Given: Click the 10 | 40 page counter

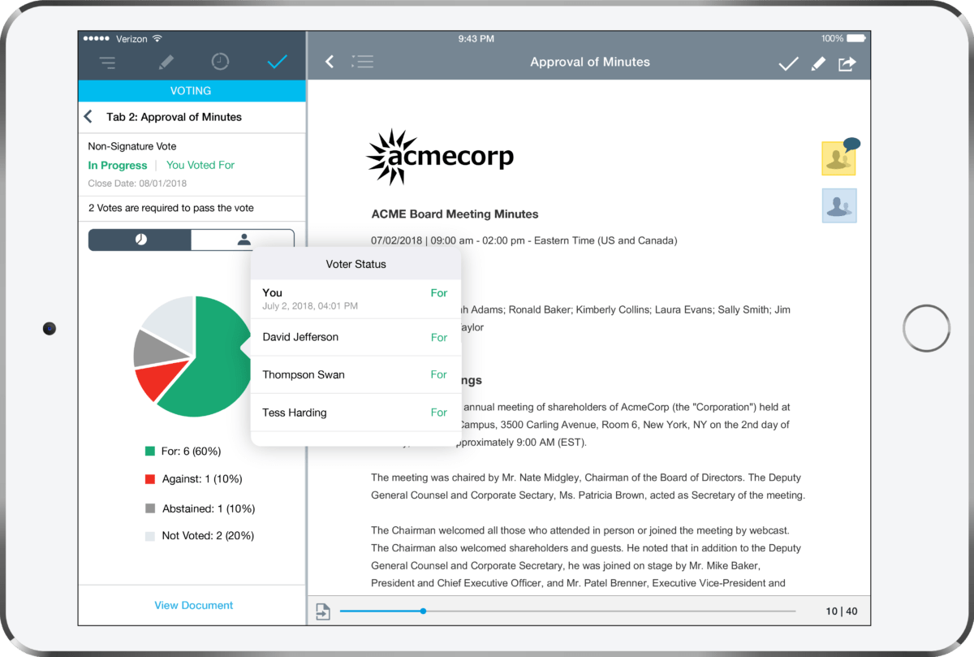Looking at the screenshot, I should point(842,612).
